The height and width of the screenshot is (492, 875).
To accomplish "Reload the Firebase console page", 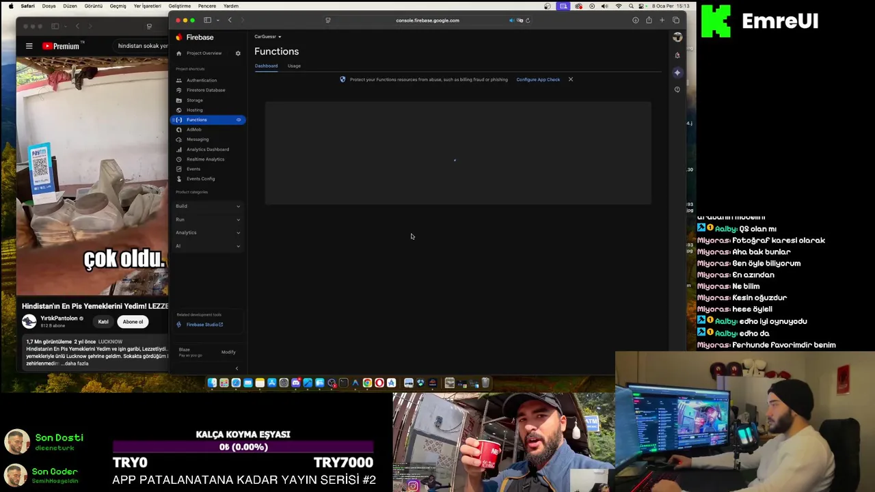I will tap(528, 20).
